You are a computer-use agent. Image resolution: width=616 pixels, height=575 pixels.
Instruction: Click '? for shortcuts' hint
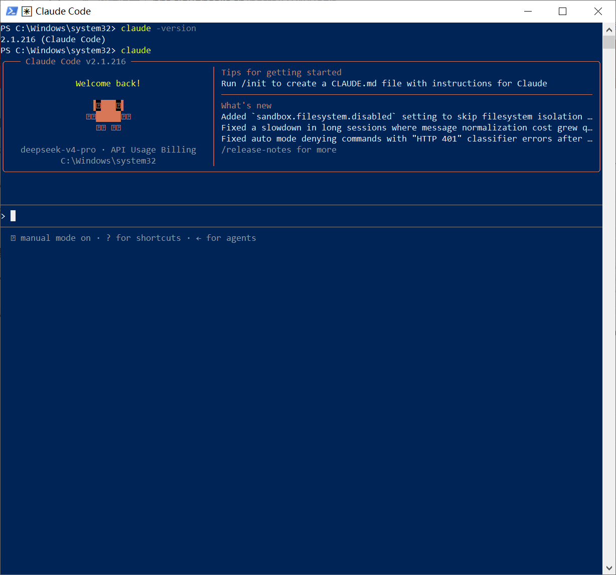click(143, 238)
